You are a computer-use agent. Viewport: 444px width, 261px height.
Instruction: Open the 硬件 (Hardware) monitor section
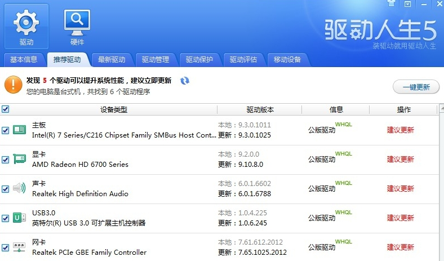click(77, 26)
